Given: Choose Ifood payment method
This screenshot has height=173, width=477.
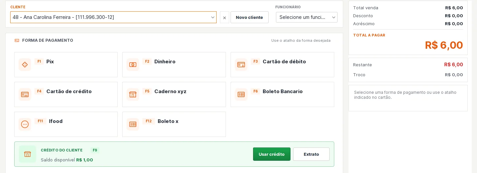Looking at the screenshot, I should point(66,124).
